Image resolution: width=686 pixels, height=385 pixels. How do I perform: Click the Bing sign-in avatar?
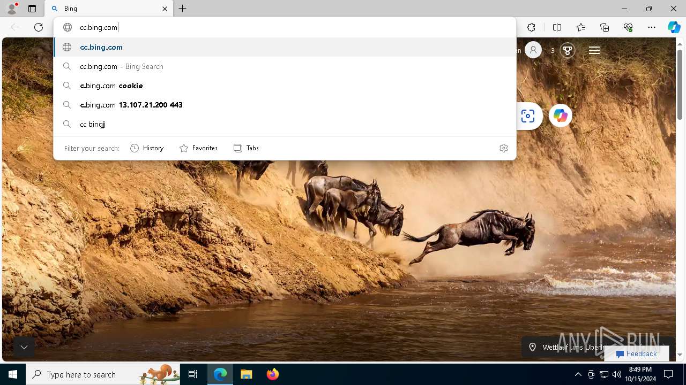(533, 50)
